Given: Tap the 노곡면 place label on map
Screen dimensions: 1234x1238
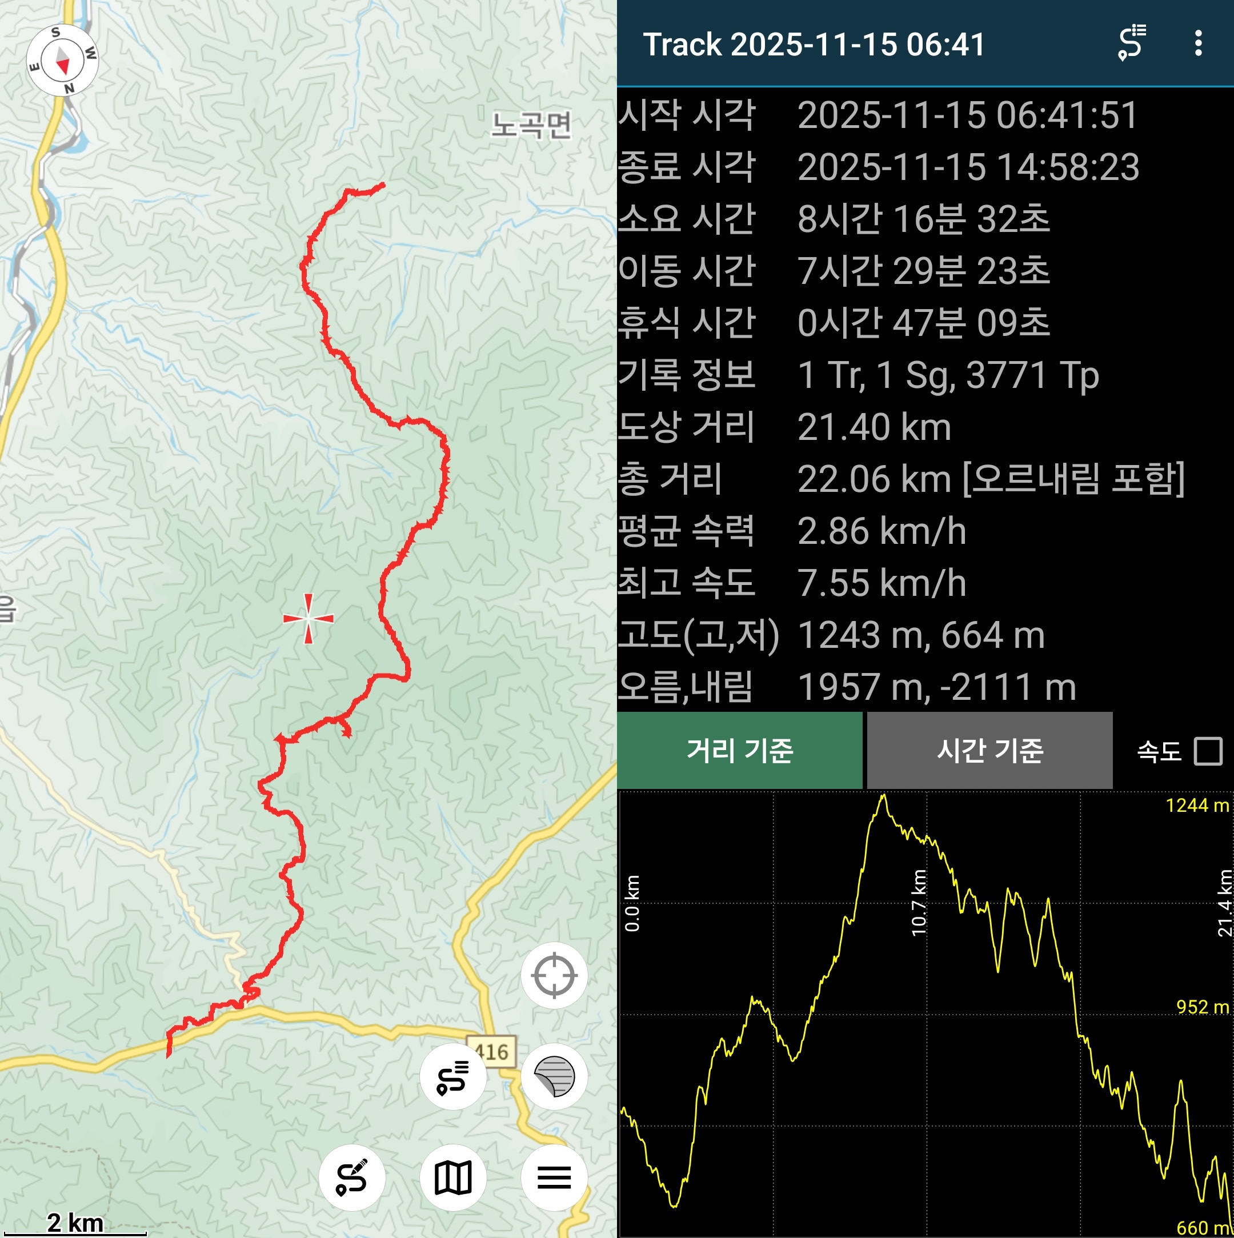Looking at the screenshot, I should click(x=531, y=125).
